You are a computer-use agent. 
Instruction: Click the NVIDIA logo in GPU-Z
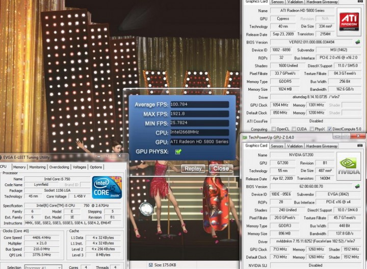point(349,166)
